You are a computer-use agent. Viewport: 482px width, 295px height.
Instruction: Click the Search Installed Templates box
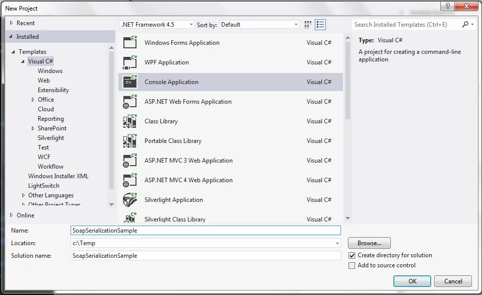[406, 24]
